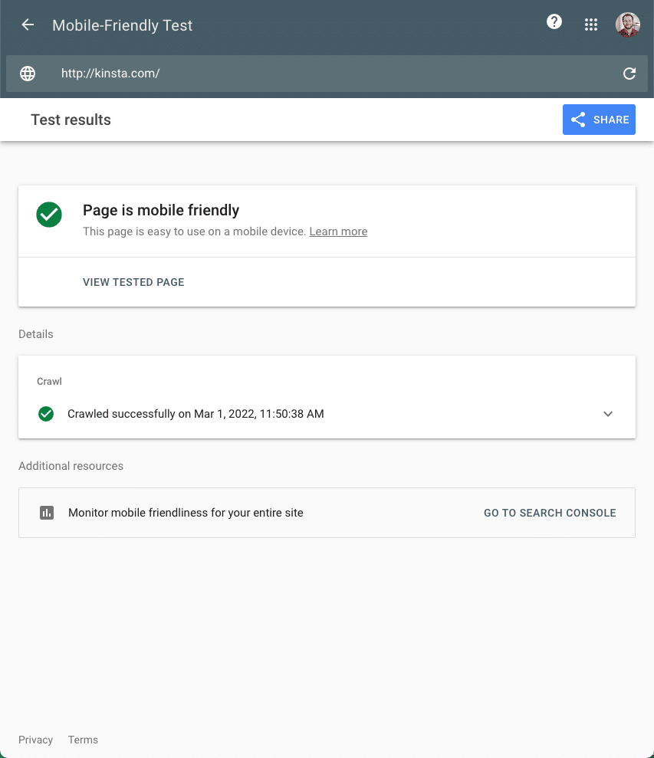The width and height of the screenshot is (654, 758).
Task: Click the Share button
Action: (599, 120)
